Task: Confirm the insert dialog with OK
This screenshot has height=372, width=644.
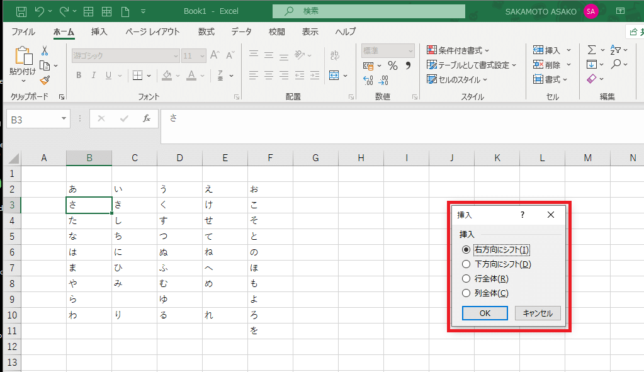Action: tap(485, 313)
